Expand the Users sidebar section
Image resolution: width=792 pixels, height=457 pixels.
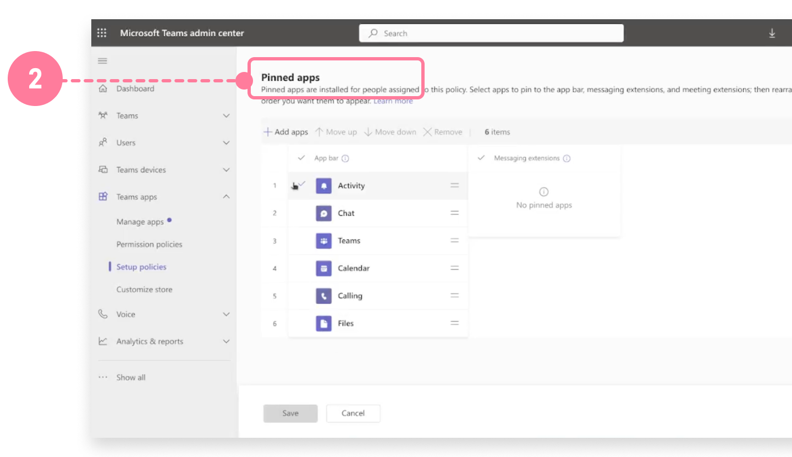pos(226,142)
